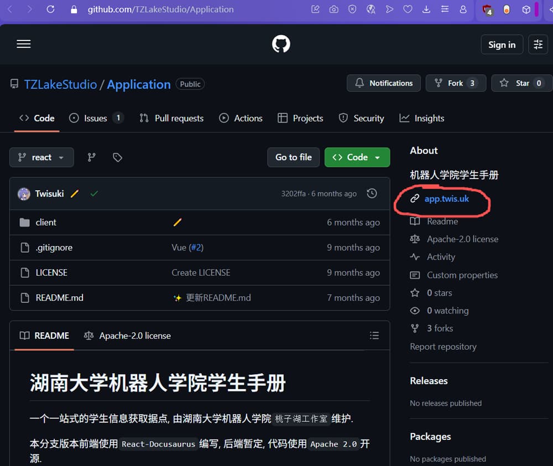Open the react branch dropdown

pyautogui.click(x=41, y=157)
